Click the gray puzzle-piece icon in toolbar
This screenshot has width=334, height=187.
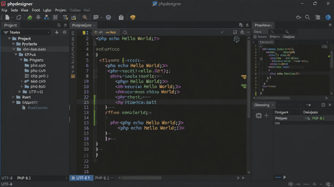[38, 18]
